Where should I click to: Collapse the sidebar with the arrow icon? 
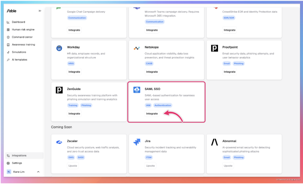(40, 11)
